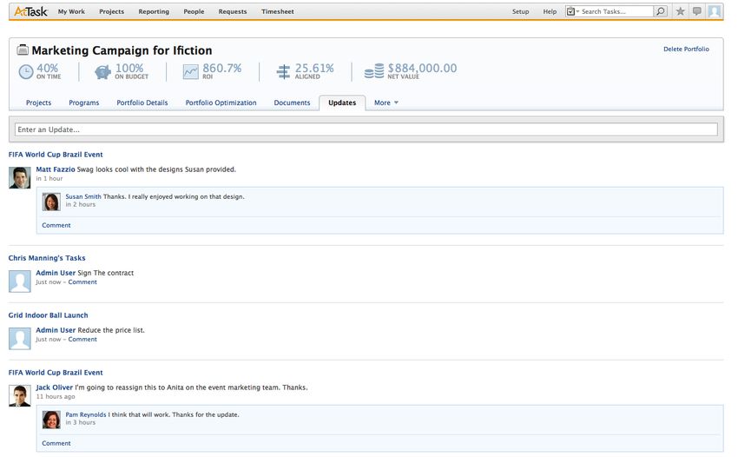738x457 pixels.
Task: Expand the More tab dropdown
Action: tap(386, 103)
